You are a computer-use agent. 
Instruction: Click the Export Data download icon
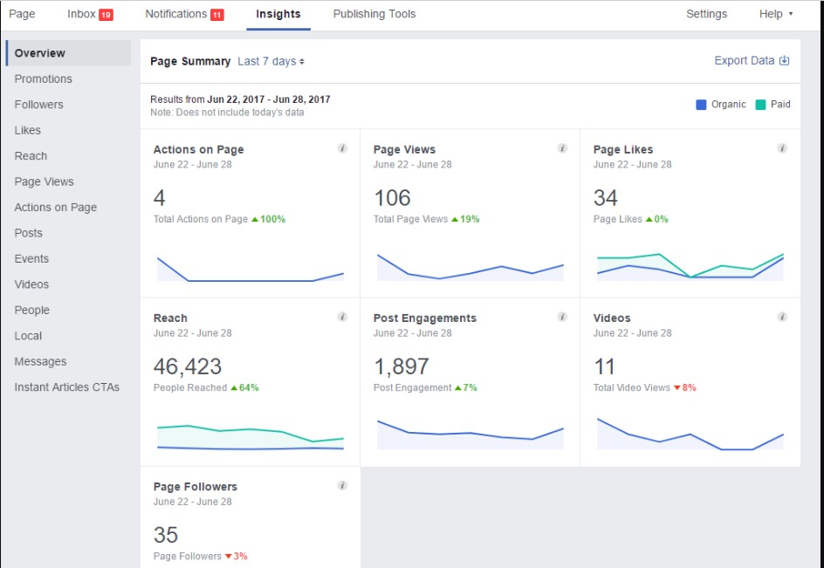pos(784,60)
